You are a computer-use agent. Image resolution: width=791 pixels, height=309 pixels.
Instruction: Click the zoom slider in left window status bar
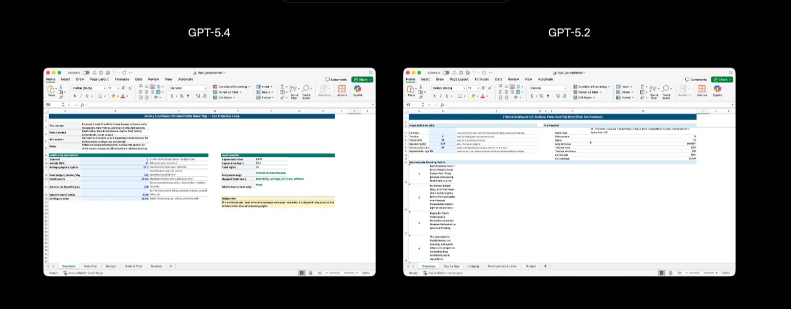pos(341,273)
